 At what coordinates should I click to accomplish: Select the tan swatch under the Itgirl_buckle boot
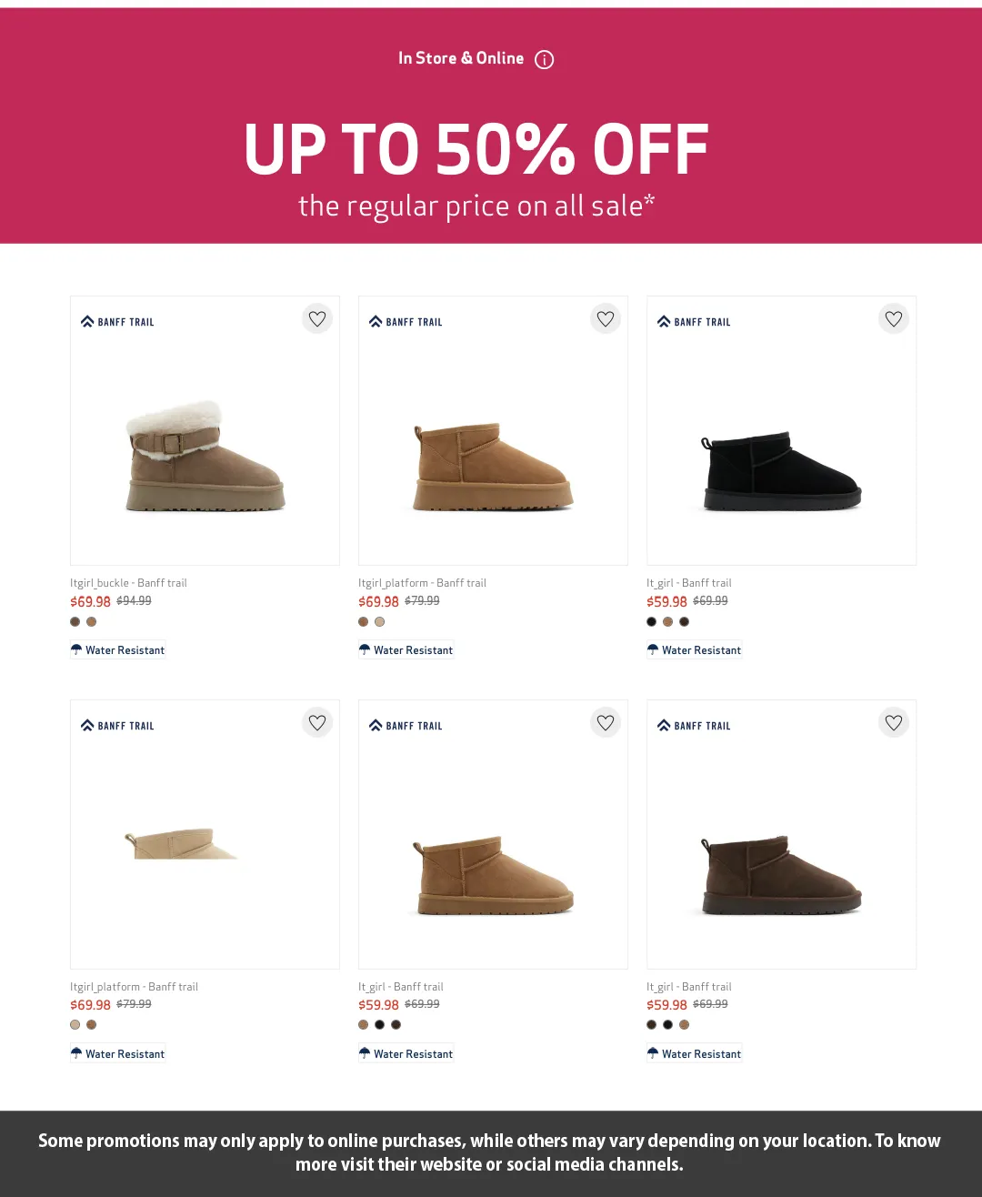pyautogui.click(x=91, y=622)
